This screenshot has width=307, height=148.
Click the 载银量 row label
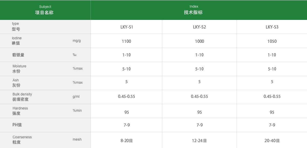pyautogui.click(x=18, y=55)
